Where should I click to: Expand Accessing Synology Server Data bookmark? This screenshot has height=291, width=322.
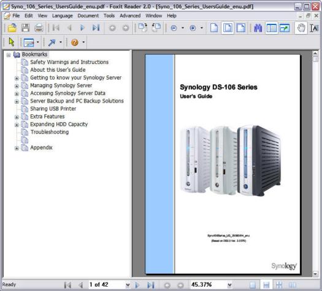tap(17, 94)
